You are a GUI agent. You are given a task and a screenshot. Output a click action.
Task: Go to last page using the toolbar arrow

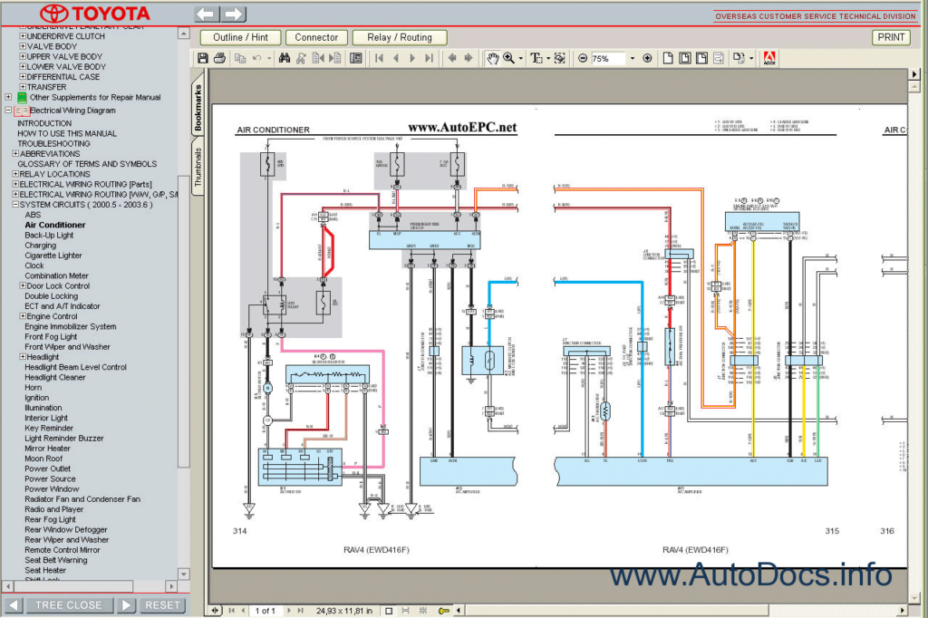(x=429, y=58)
